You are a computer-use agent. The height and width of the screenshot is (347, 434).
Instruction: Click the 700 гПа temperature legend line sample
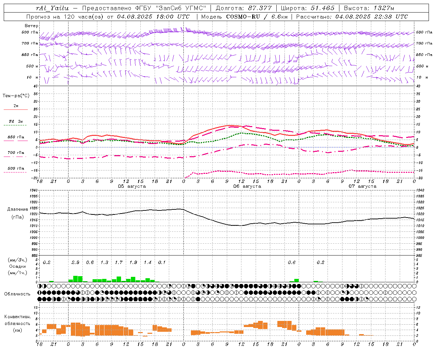pos(16,156)
